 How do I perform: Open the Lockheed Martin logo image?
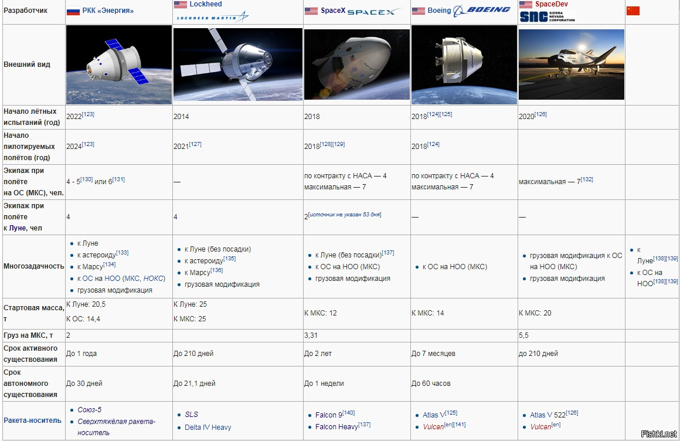tap(212, 17)
